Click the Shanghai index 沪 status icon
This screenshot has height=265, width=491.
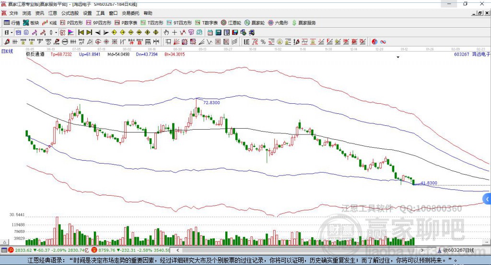click(11, 250)
